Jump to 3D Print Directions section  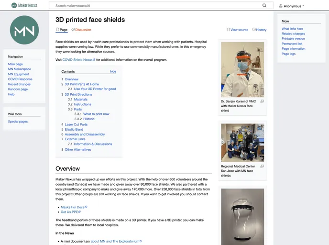[x=78, y=94]
